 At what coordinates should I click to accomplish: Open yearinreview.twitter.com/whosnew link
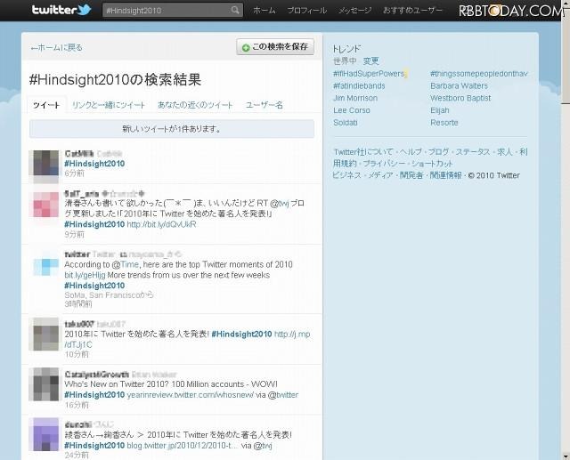[190, 395]
